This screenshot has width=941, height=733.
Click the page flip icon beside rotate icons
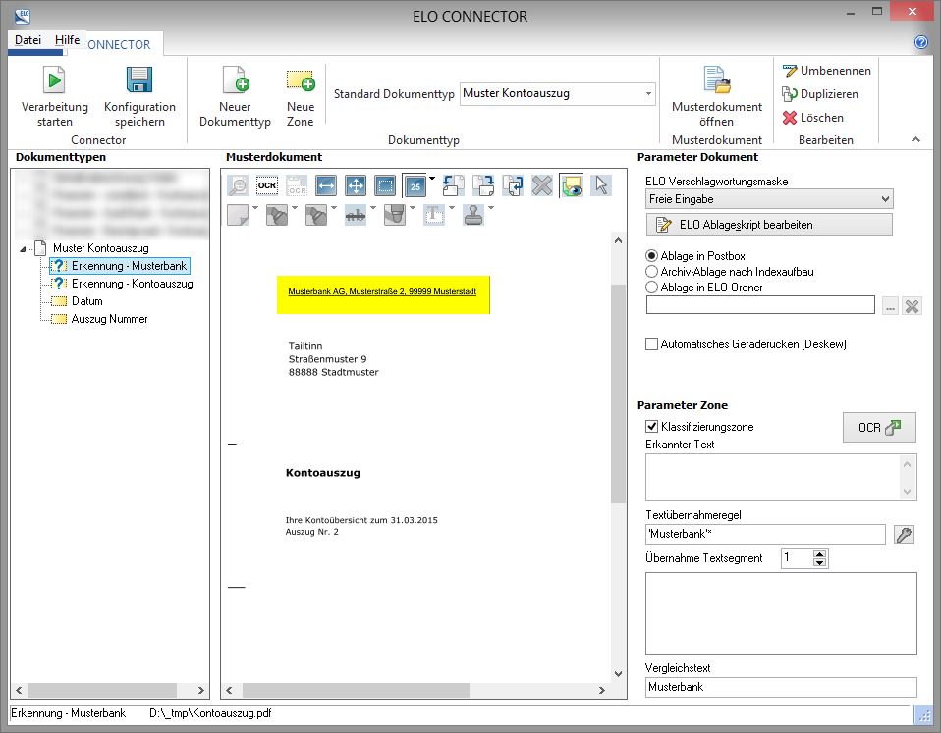pos(513,185)
